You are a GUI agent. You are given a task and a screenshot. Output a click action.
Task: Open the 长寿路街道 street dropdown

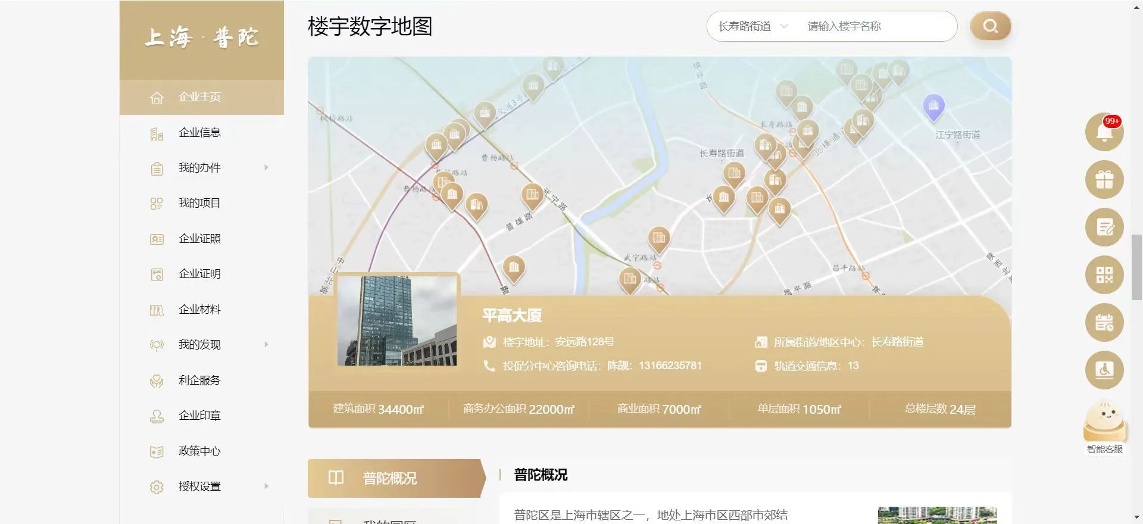tap(752, 26)
